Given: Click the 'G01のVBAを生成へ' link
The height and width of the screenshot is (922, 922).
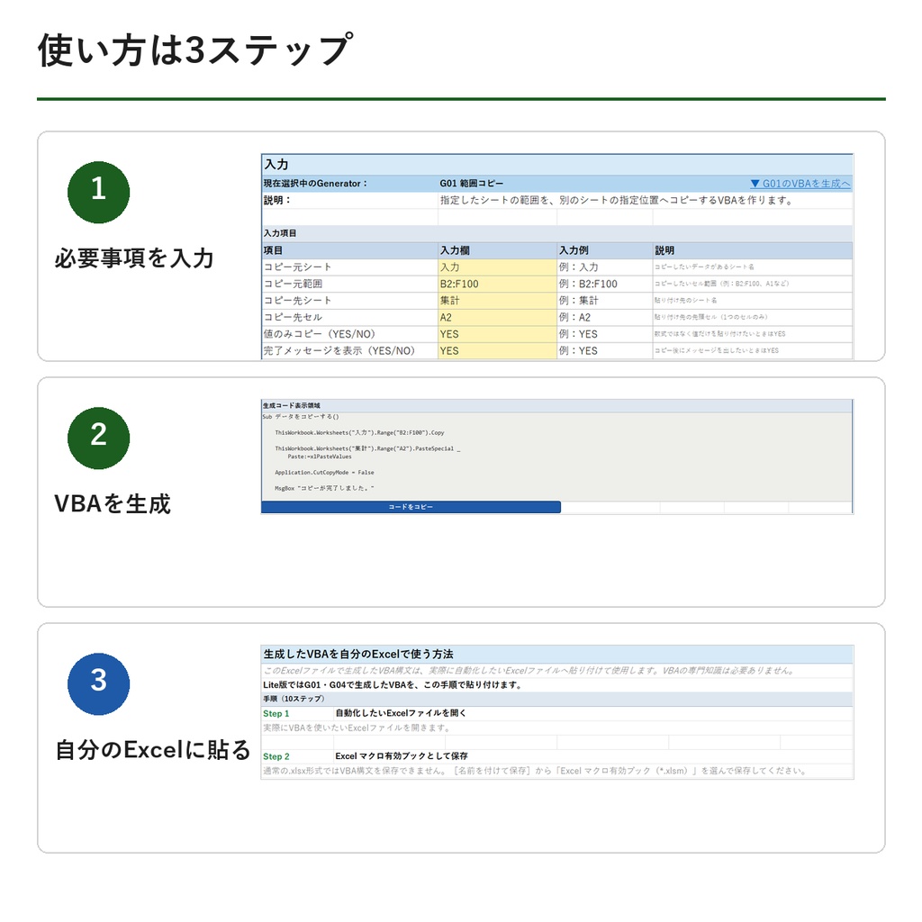Looking at the screenshot, I should pos(800,184).
